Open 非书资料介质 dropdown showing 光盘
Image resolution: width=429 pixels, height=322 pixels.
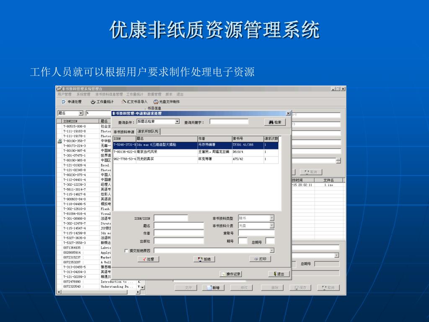point(271,225)
